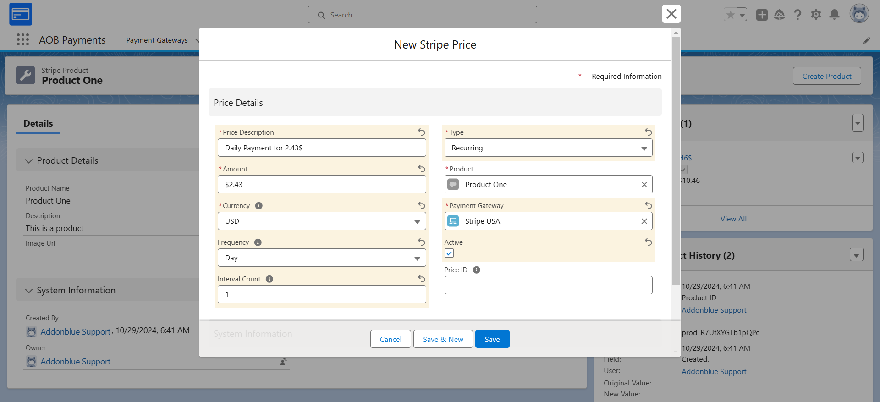Viewport: 880px width, 402px height.
Task: Clear the Product One lookup selection
Action: pyautogui.click(x=644, y=185)
